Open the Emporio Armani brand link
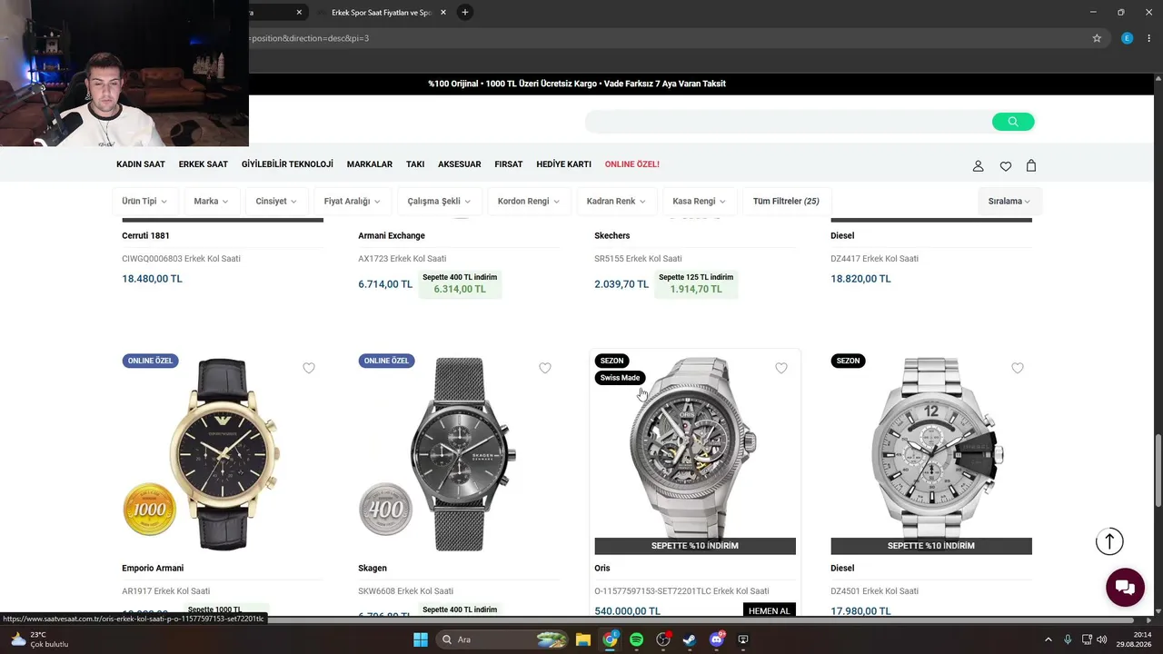1163x654 pixels. point(153,568)
